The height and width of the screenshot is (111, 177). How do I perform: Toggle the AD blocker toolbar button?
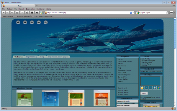(x=171, y=12)
